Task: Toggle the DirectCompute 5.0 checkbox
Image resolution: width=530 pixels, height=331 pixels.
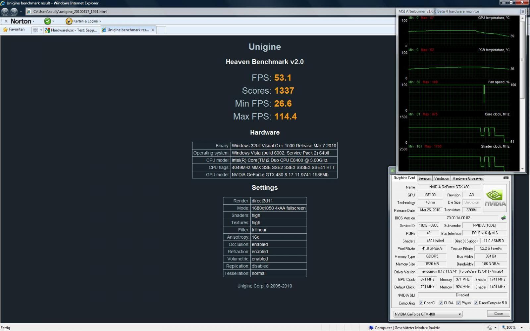Action: [476, 303]
